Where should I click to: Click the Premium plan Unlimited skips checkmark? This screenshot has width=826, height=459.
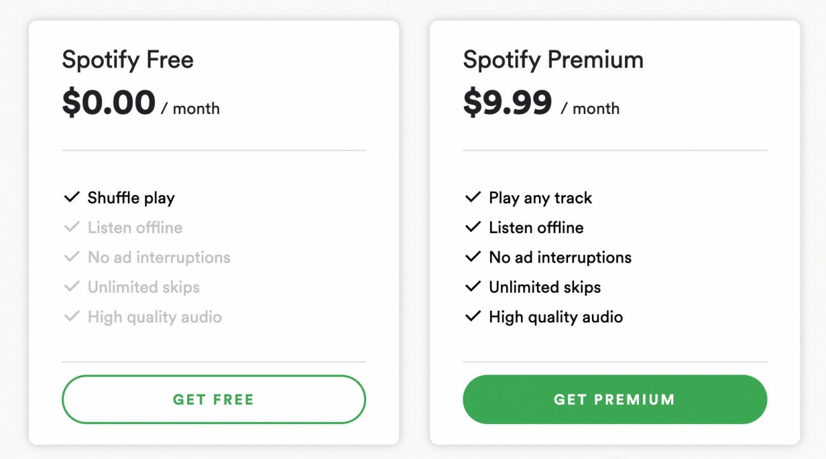coord(473,287)
